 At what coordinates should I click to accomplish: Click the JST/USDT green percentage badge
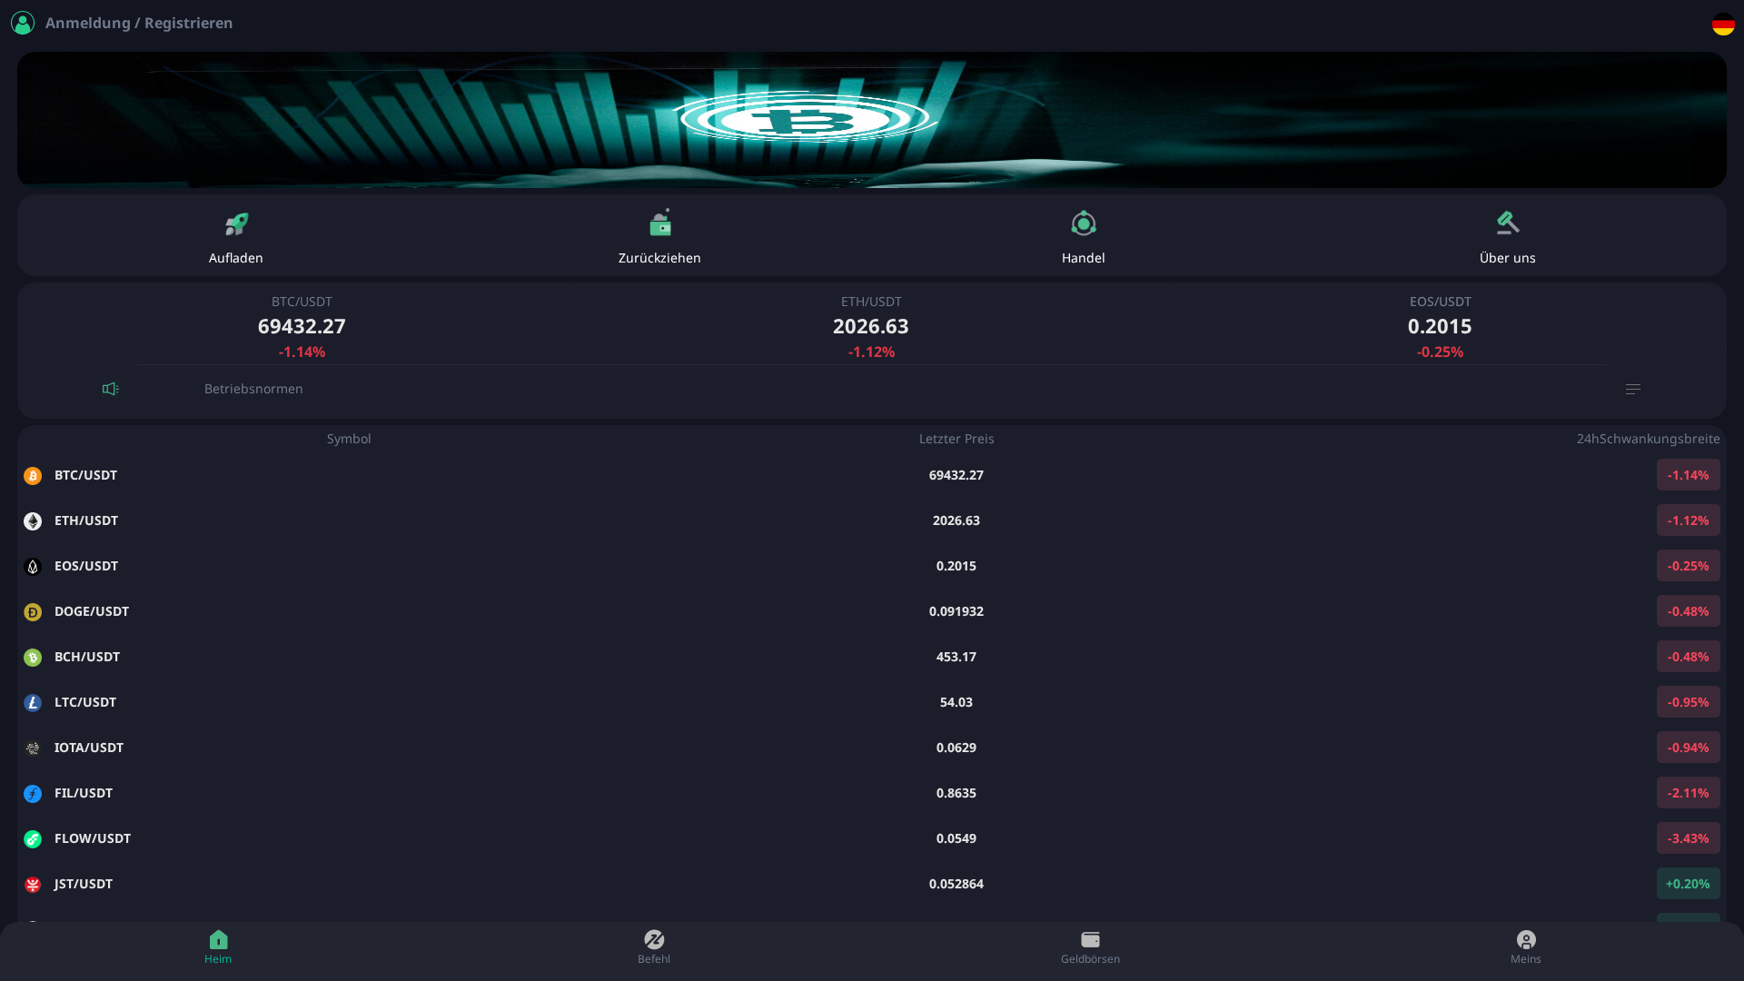tap(1688, 883)
